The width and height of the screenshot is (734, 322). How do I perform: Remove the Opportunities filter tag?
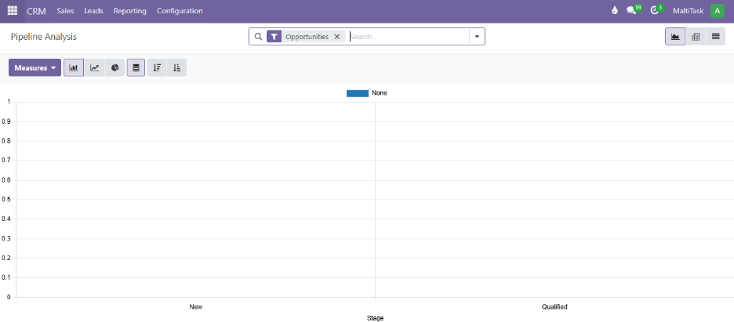point(336,37)
